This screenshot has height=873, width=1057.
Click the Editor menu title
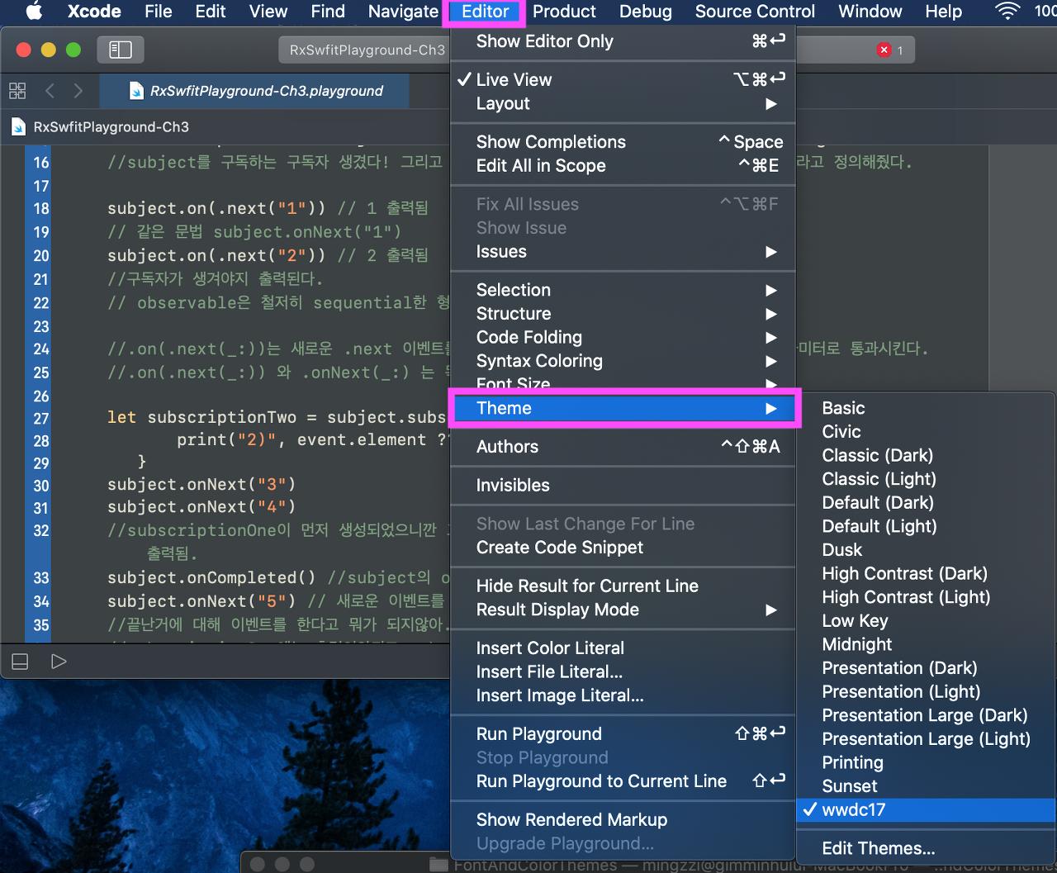(485, 11)
